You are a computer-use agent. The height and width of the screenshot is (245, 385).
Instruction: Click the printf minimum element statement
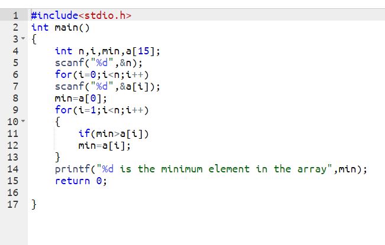211,169
